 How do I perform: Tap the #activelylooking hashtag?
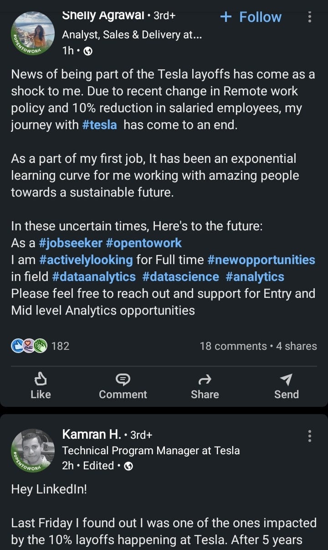pyautogui.click(x=86, y=260)
